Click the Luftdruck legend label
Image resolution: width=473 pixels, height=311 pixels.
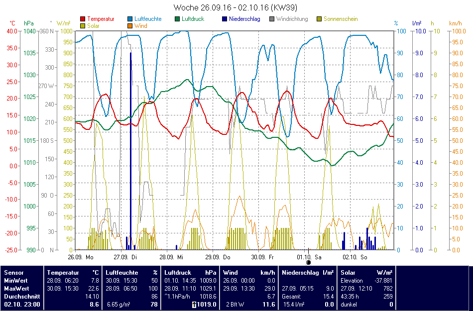(193, 19)
